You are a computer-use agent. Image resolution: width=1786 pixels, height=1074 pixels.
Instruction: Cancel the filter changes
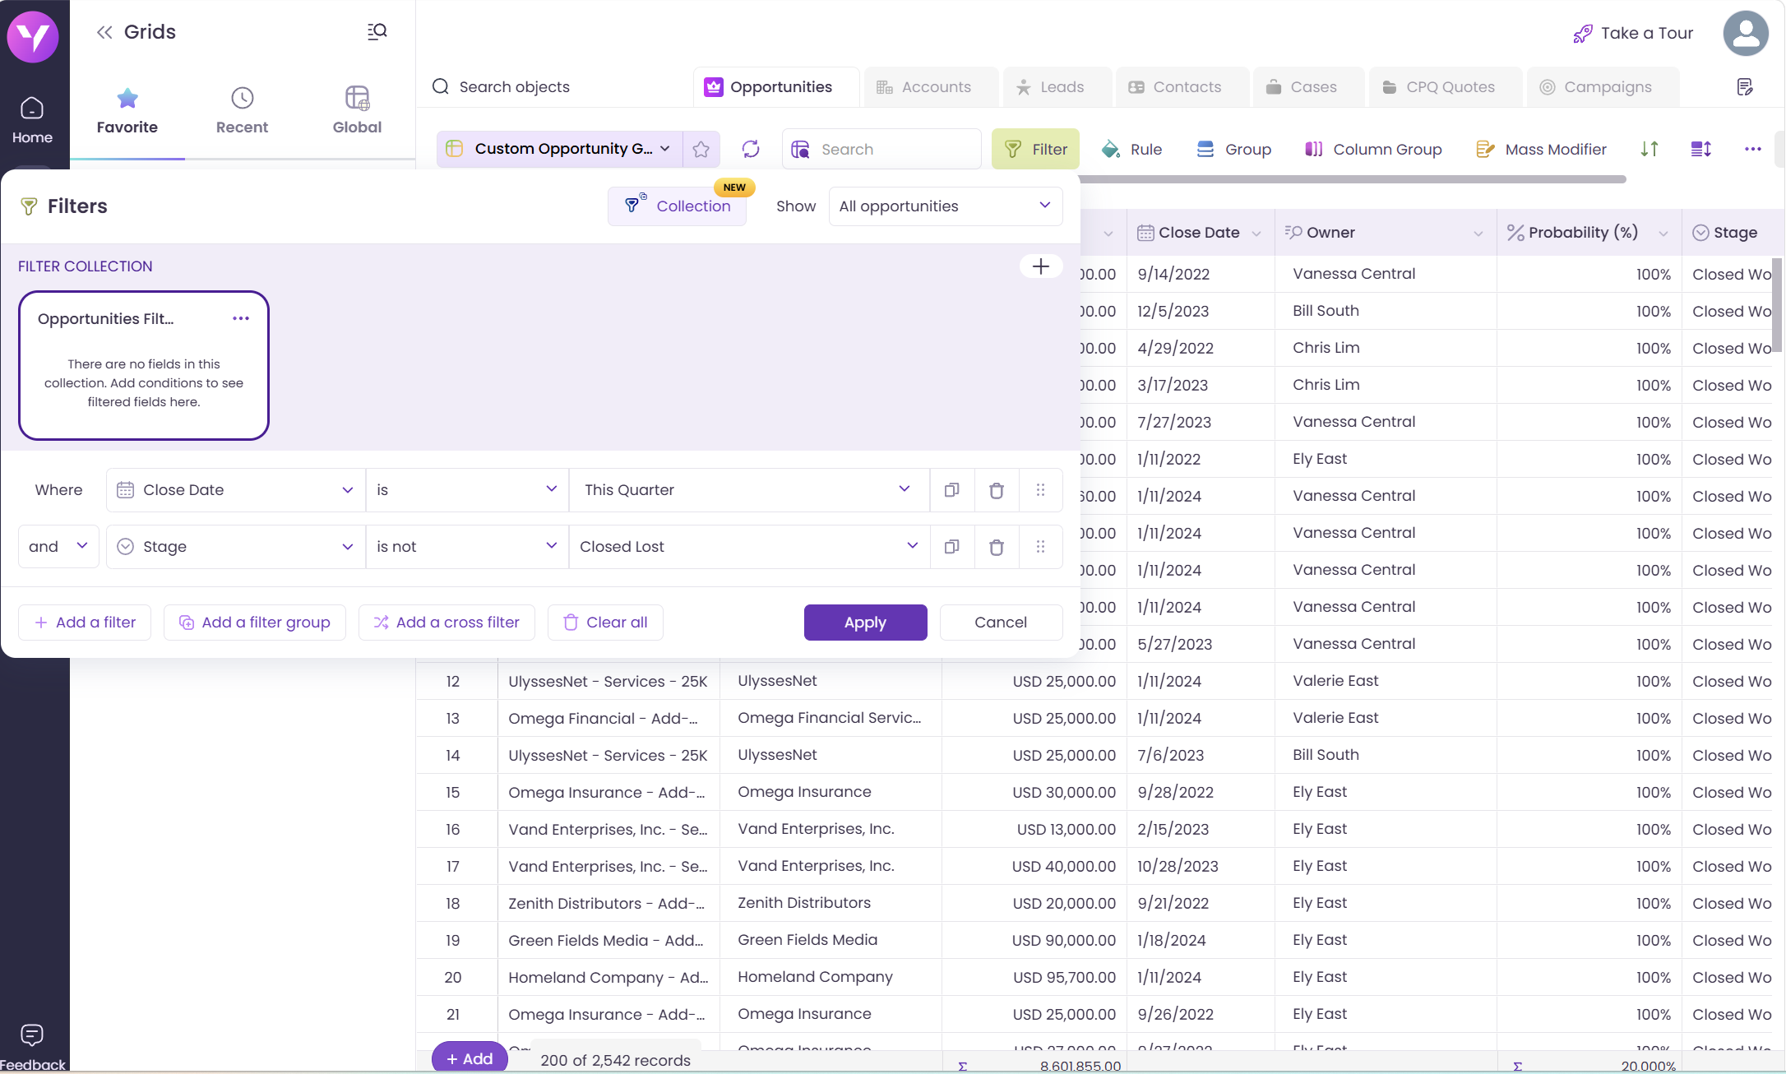click(1001, 623)
